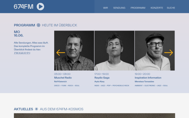The image size is (189, 118).
Task: Show previous shows with left arrow
Action: [x=60, y=53]
